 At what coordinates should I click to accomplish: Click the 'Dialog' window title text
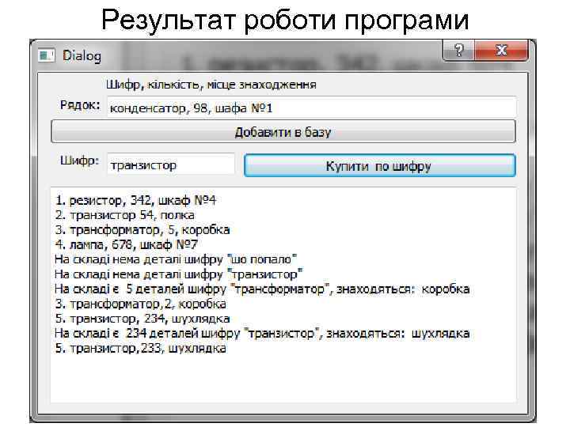click(x=82, y=56)
